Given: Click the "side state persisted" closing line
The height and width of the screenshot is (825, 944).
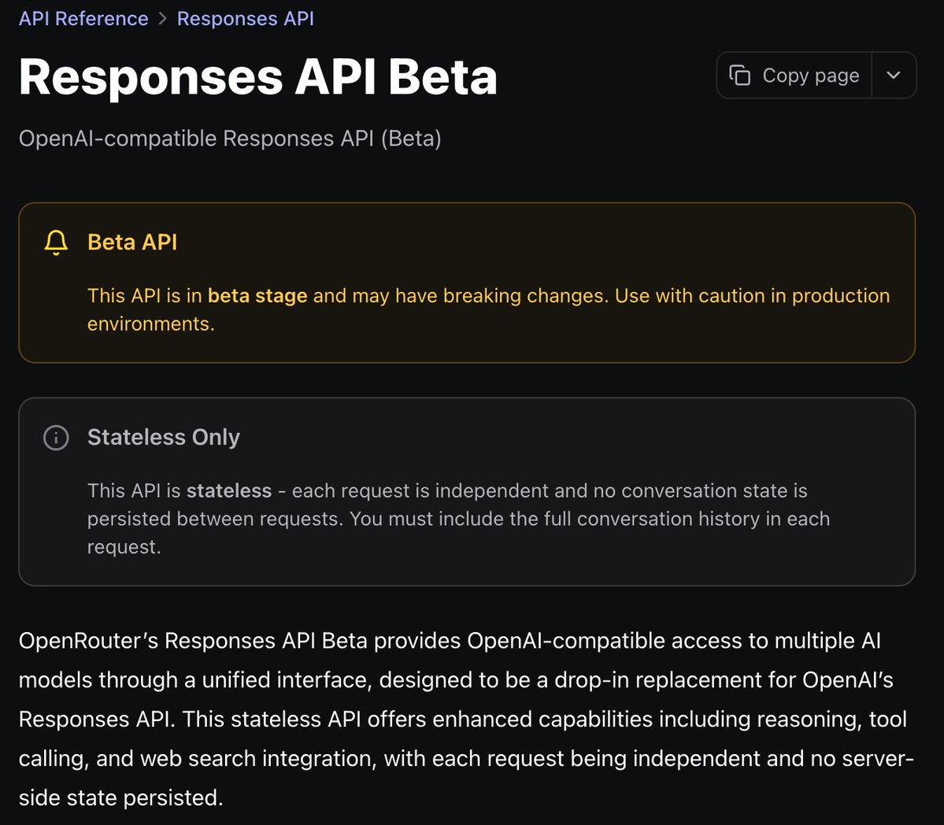Looking at the screenshot, I should (x=120, y=798).
